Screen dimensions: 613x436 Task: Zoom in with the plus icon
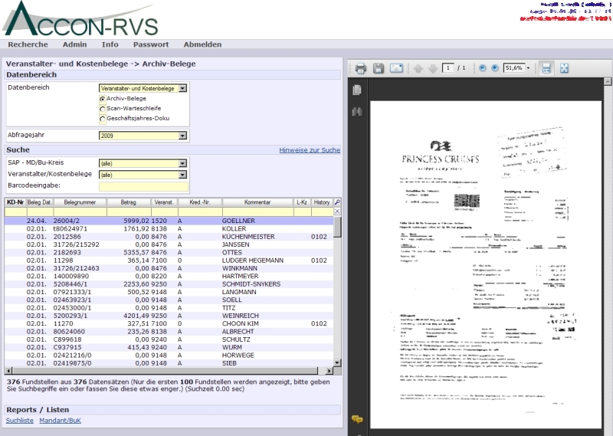click(494, 68)
